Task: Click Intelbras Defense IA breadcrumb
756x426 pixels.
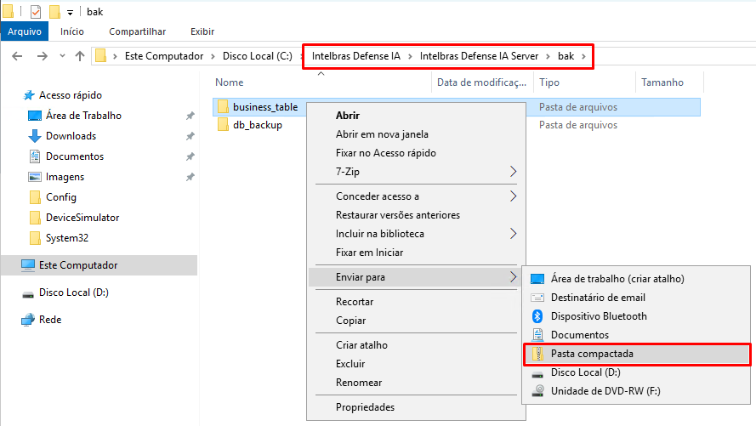Action: [x=355, y=56]
